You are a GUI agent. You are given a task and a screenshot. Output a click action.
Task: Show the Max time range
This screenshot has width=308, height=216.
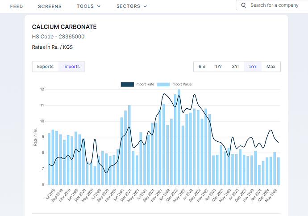tap(271, 67)
